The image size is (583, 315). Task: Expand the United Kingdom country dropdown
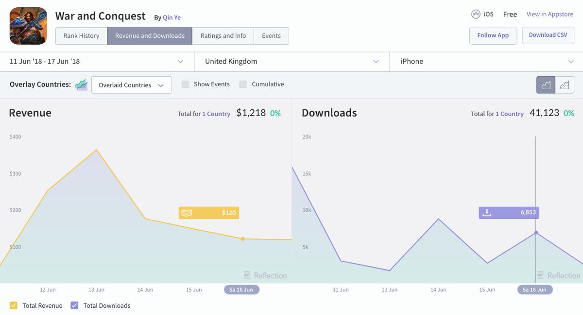[291, 62]
